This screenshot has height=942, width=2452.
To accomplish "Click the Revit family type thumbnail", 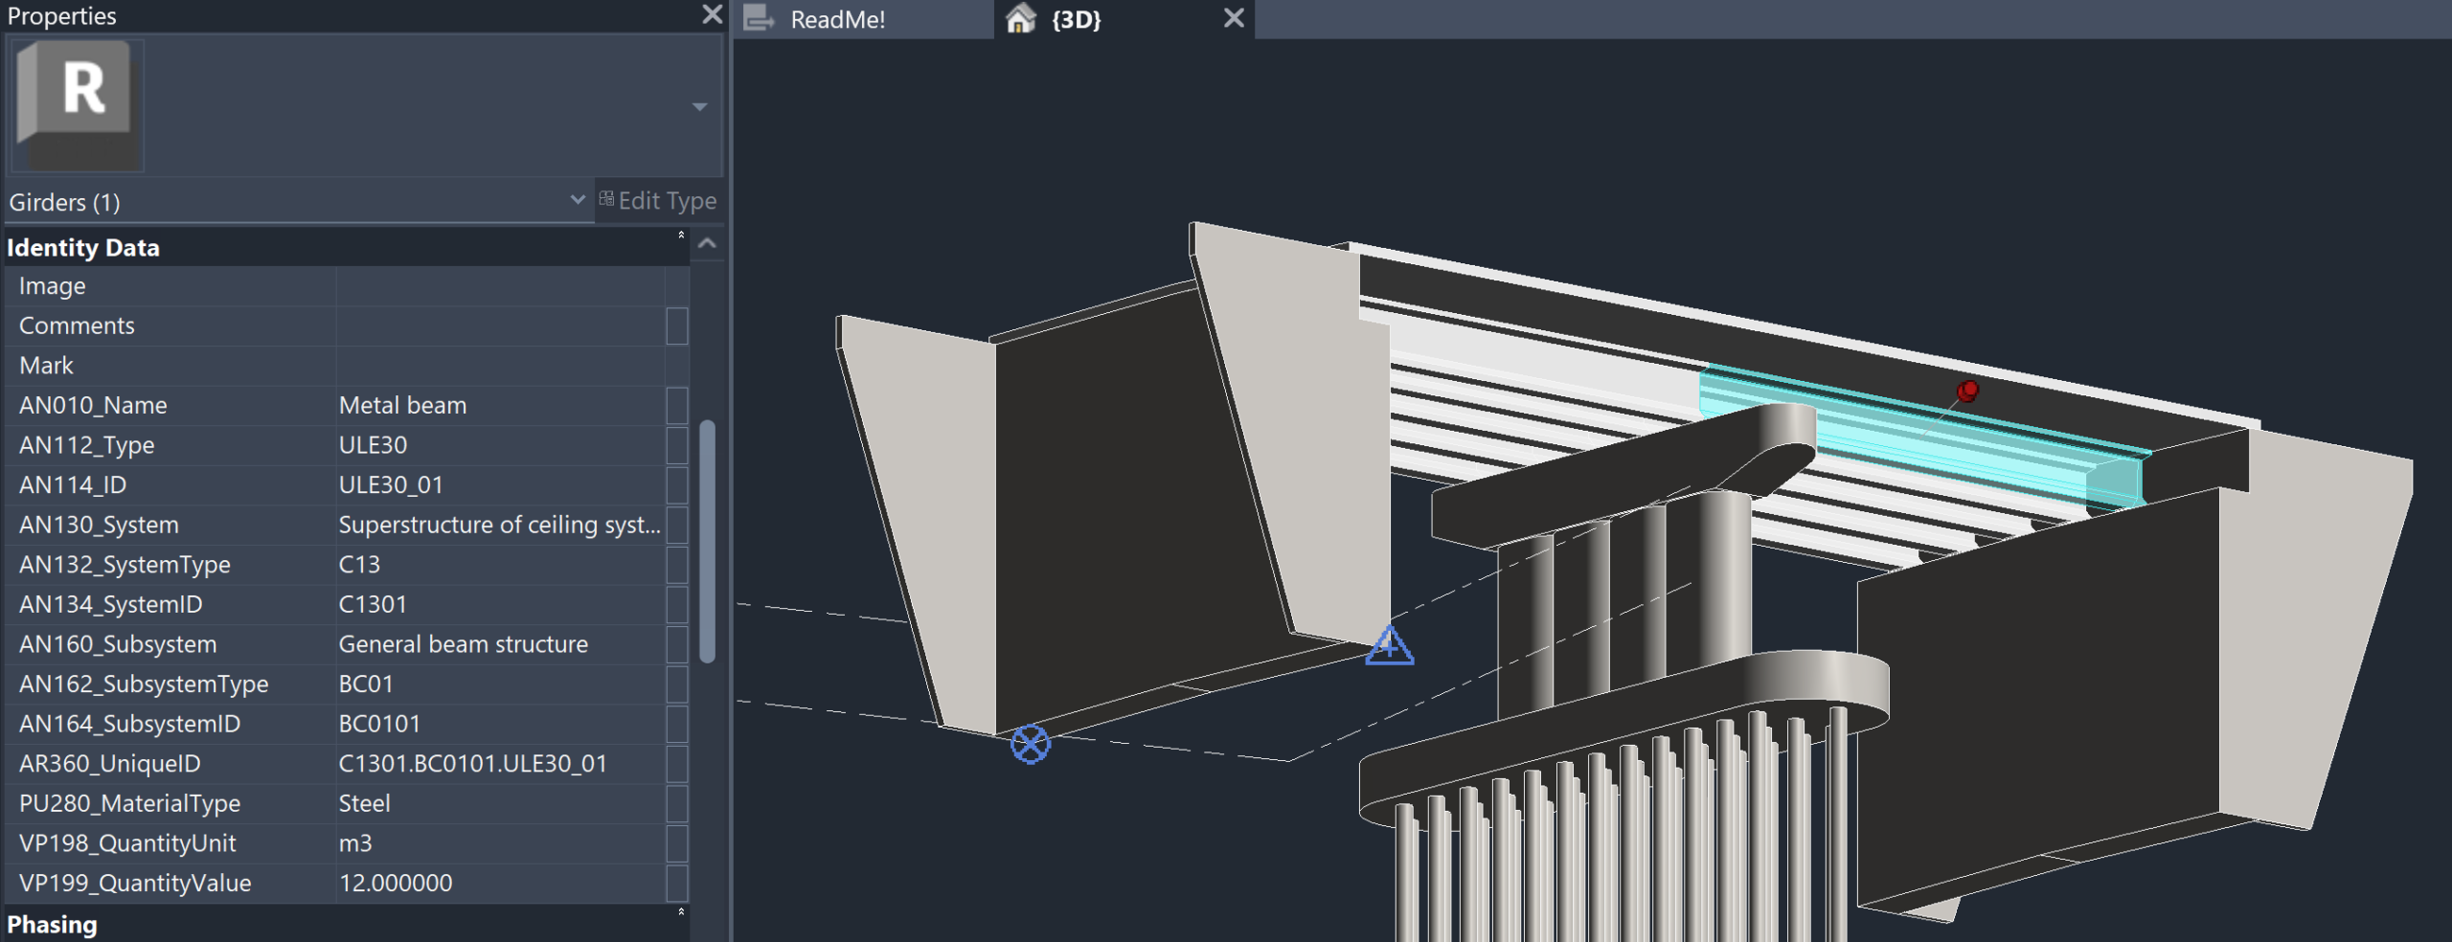I will point(77,103).
